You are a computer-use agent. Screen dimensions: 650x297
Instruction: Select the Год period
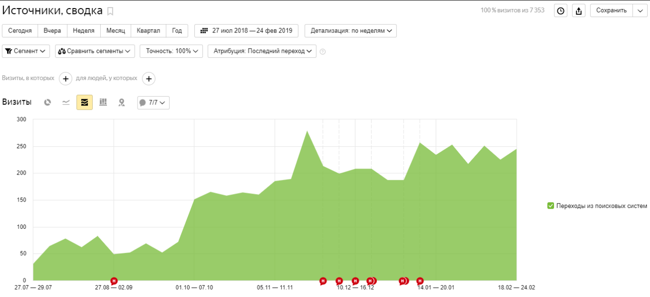coord(177,31)
